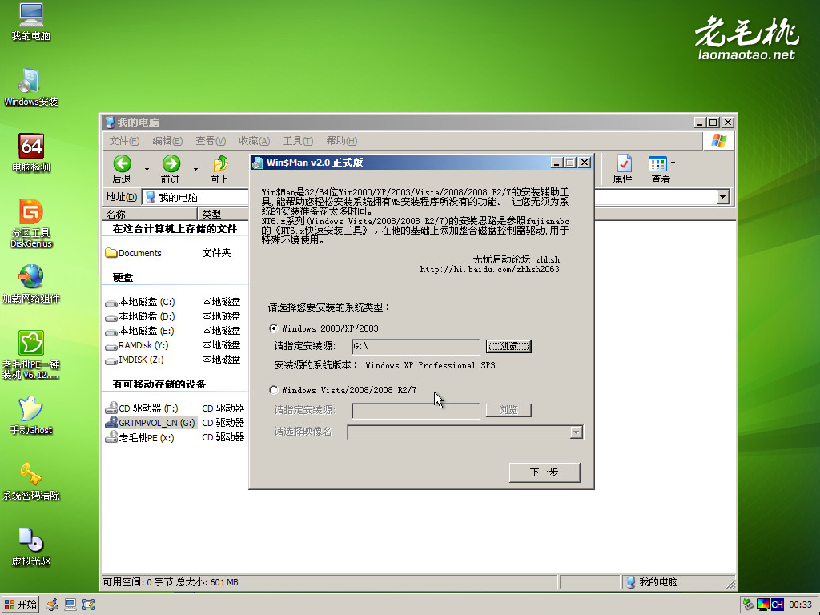This screenshot has height=615, width=820.
Task: Open the 收藏(A) menu
Action: 254,141
